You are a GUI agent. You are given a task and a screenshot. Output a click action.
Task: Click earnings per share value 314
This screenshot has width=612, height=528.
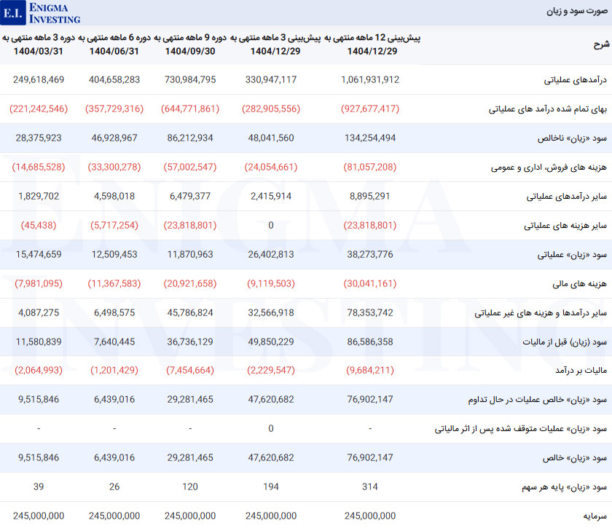point(369,486)
